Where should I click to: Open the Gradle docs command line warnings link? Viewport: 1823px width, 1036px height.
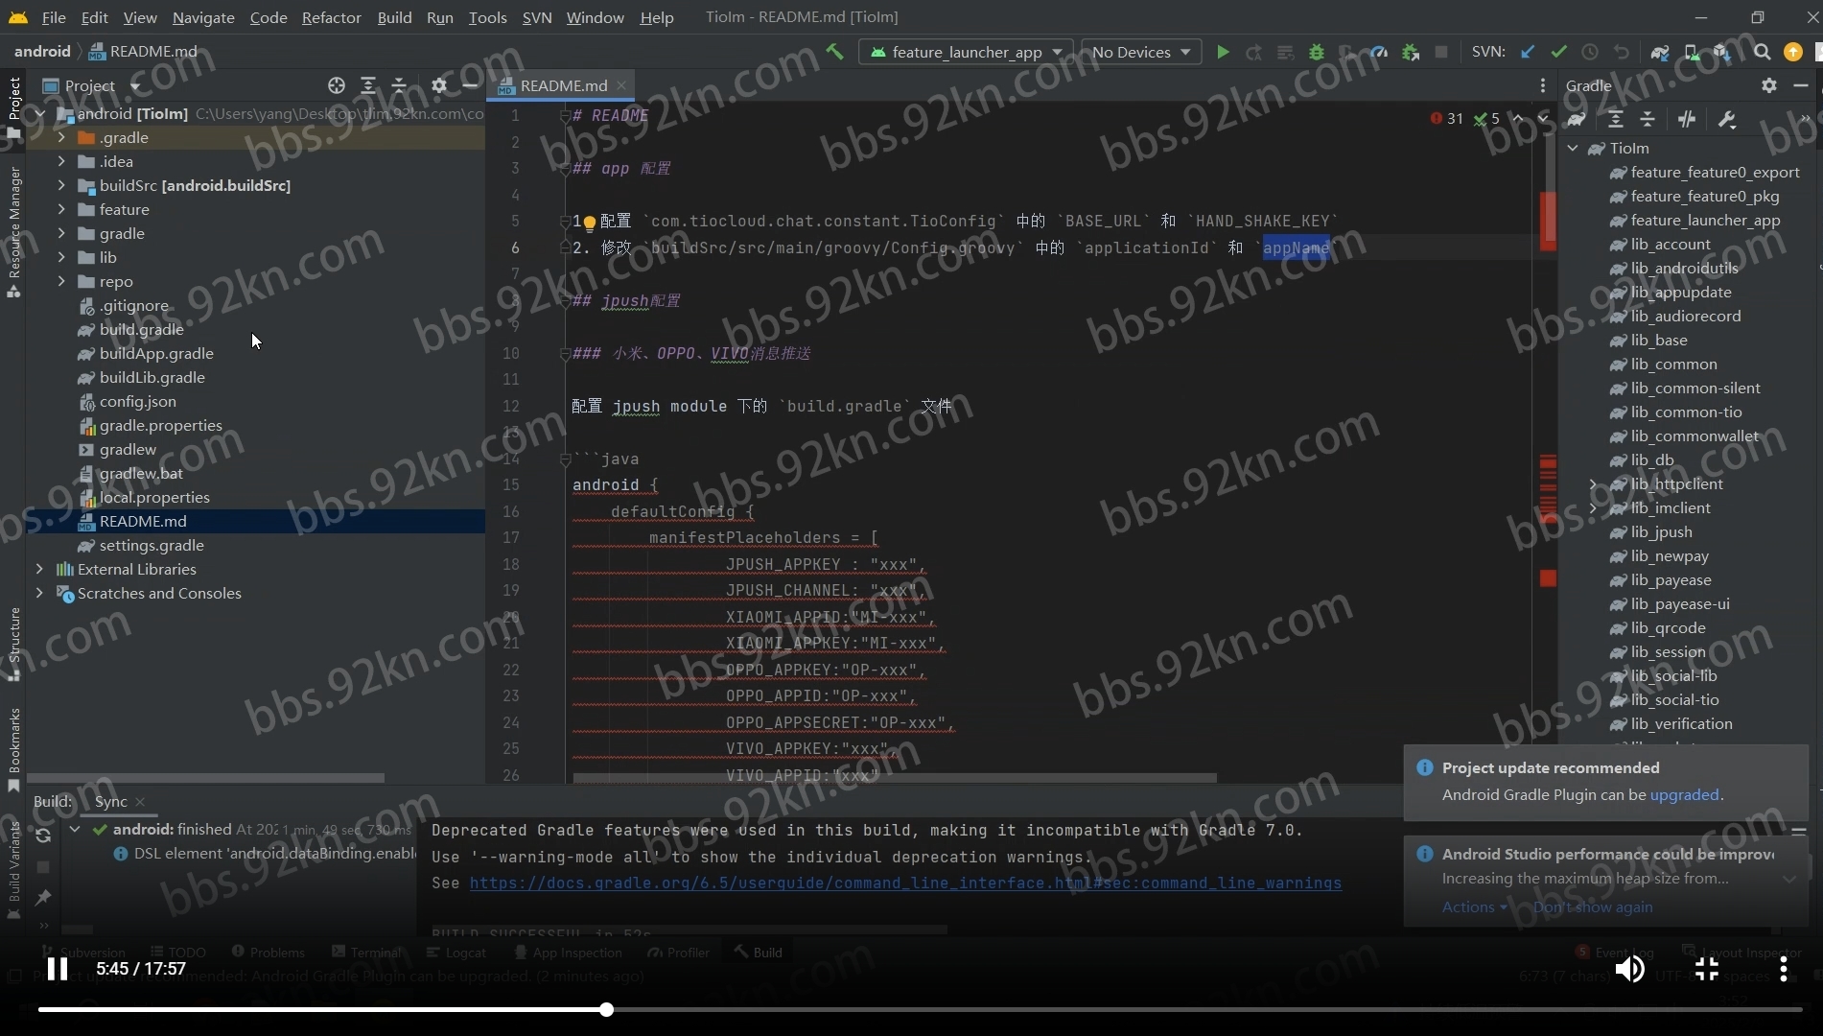(905, 883)
